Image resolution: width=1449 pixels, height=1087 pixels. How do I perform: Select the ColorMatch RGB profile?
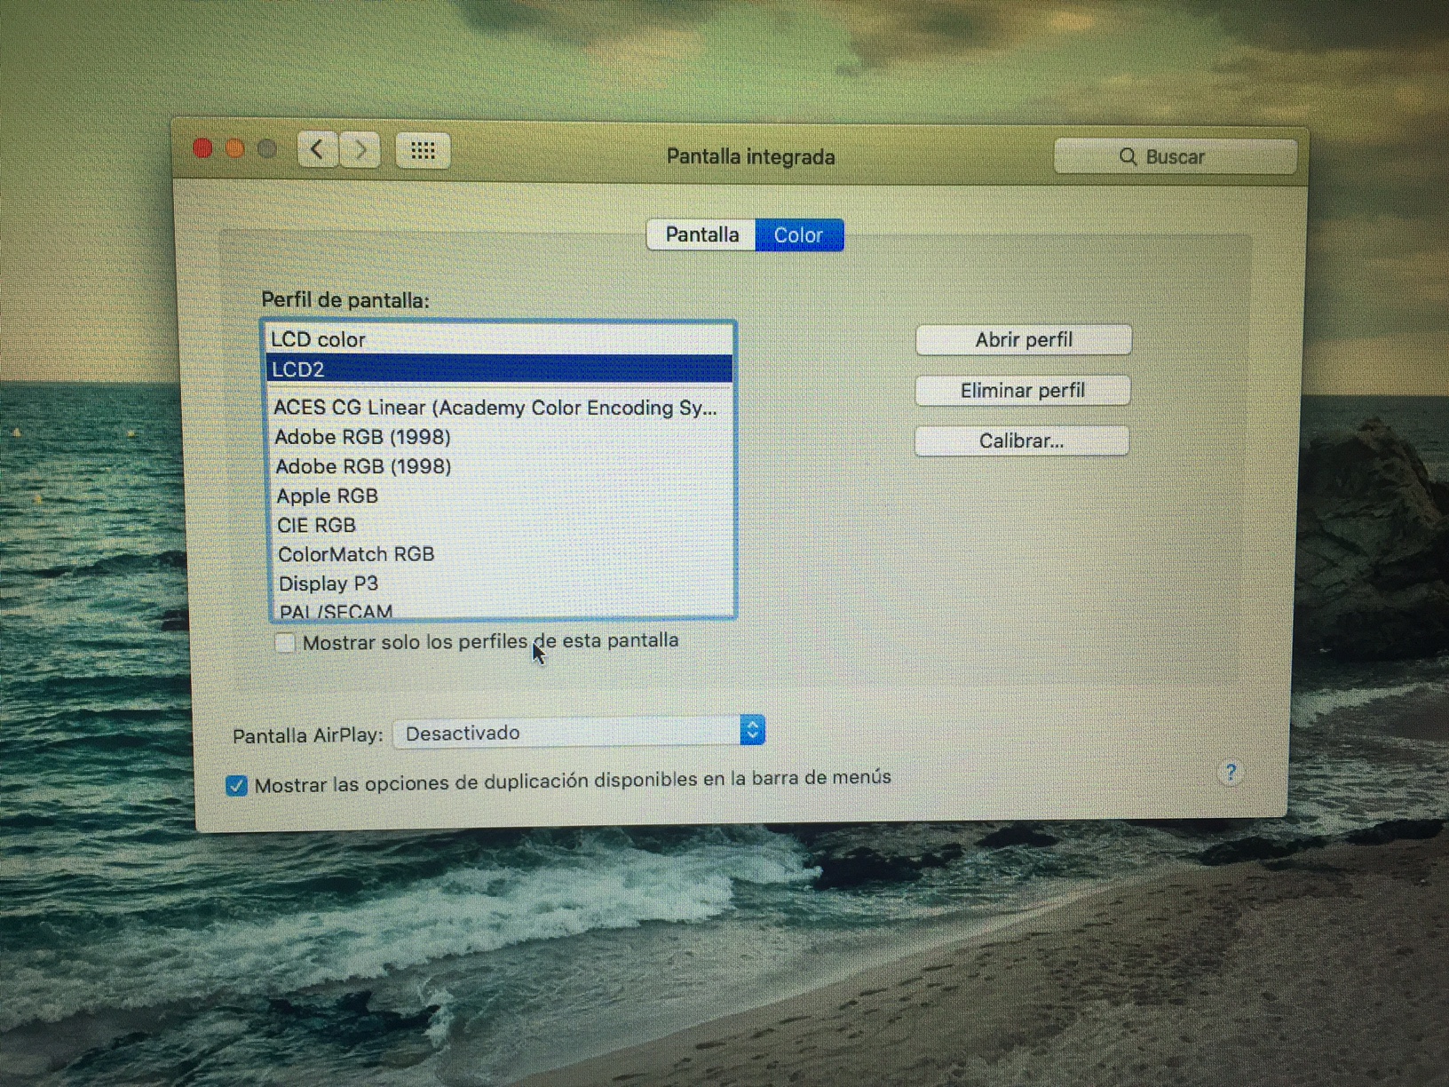tap(503, 554)
